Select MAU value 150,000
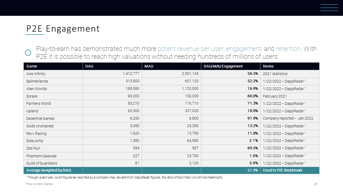343x193 pixels. [x=192, y=96]
